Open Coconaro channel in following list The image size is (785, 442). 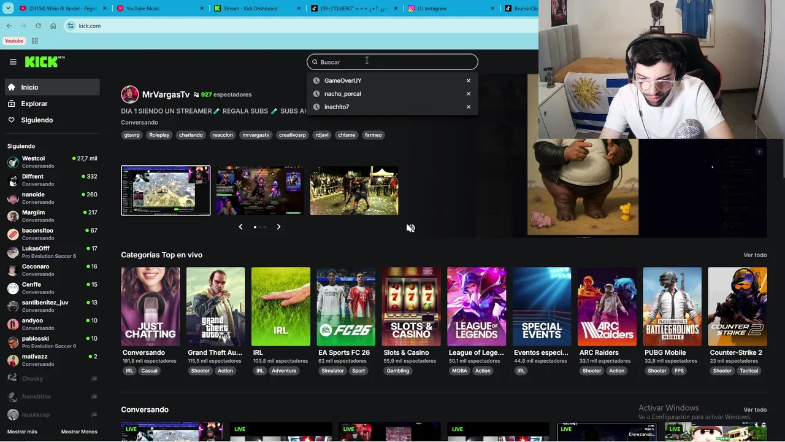point(52,270)
